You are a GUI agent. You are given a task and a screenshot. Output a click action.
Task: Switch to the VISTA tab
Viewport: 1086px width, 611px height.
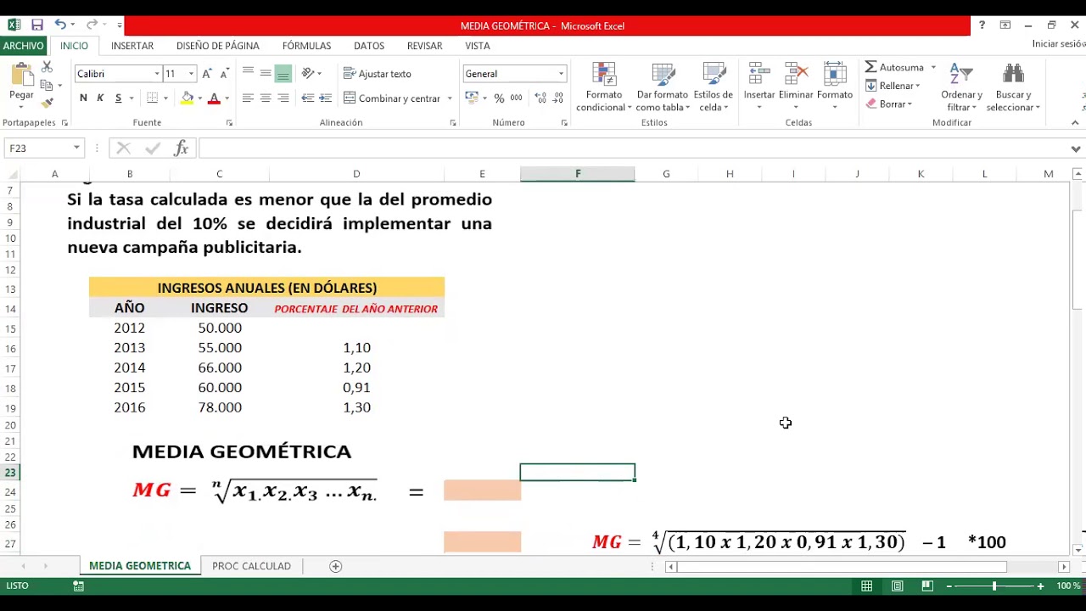click(x=478, y=46)
